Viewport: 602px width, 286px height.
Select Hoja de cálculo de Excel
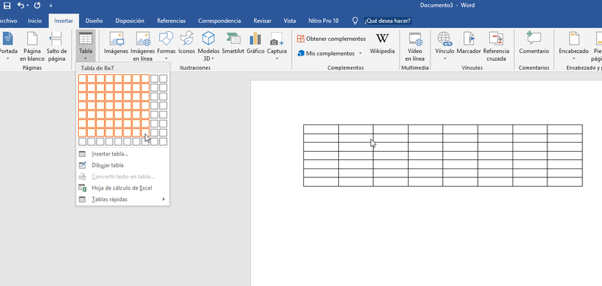click(123, 188)
